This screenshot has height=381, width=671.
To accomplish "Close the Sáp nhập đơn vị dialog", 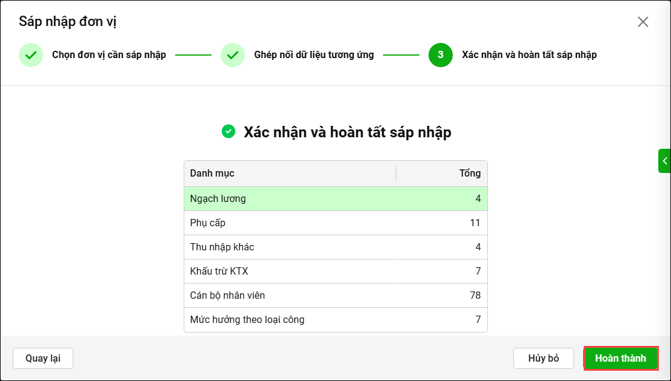I will pos(643,22).
